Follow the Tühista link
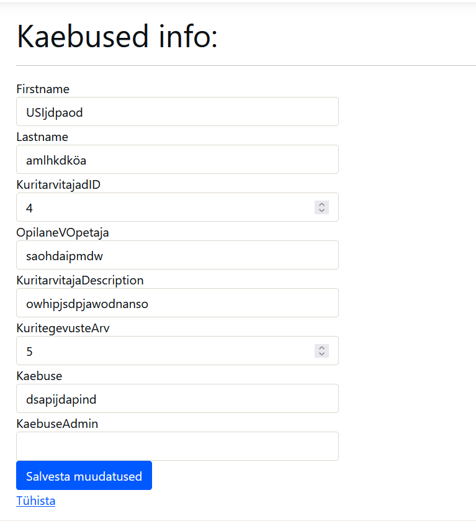476x526 pixels. coord(36,501)
